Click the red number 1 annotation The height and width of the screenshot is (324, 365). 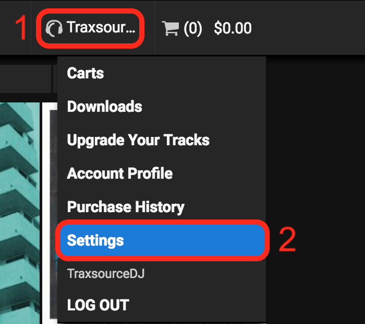click(x=20, y=28)
